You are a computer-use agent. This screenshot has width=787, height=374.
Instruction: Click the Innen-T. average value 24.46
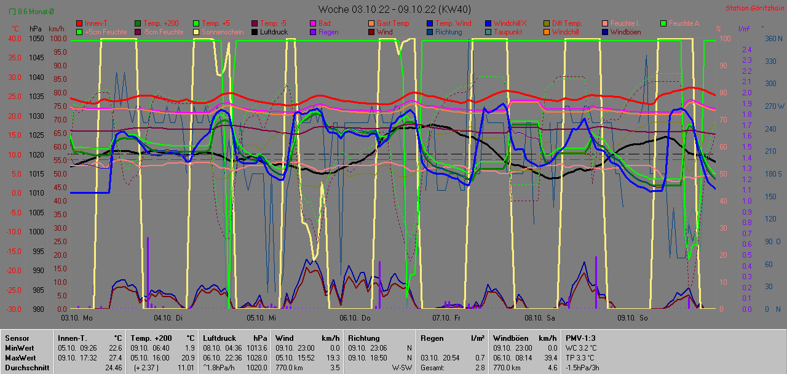pos(113,367)
